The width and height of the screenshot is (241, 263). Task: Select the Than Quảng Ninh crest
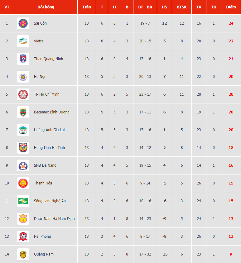click(23, 59)
